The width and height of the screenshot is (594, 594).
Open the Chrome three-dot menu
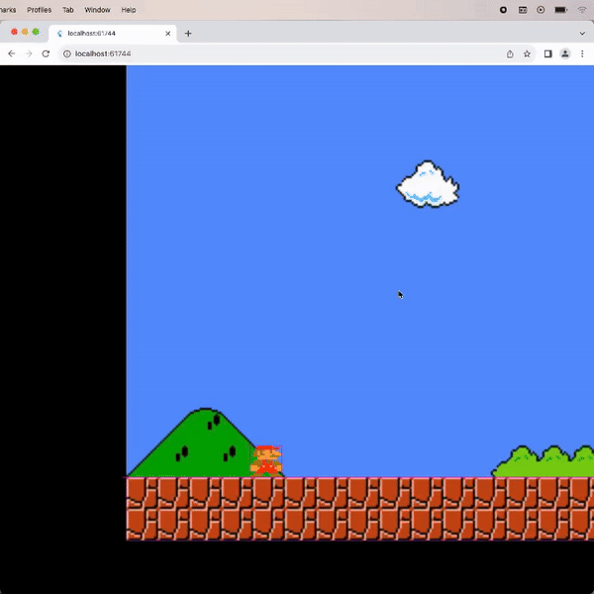click(x=584, y=53)
